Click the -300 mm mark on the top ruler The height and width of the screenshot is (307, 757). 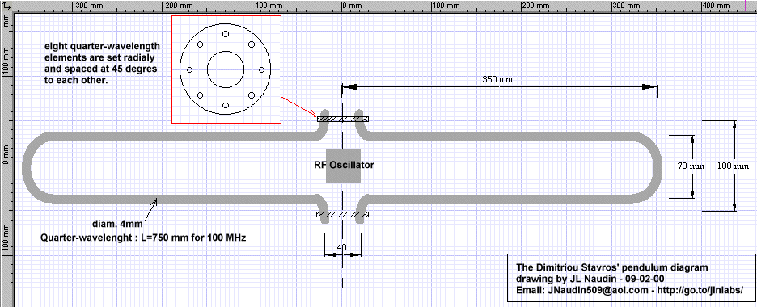click(88, 6)
